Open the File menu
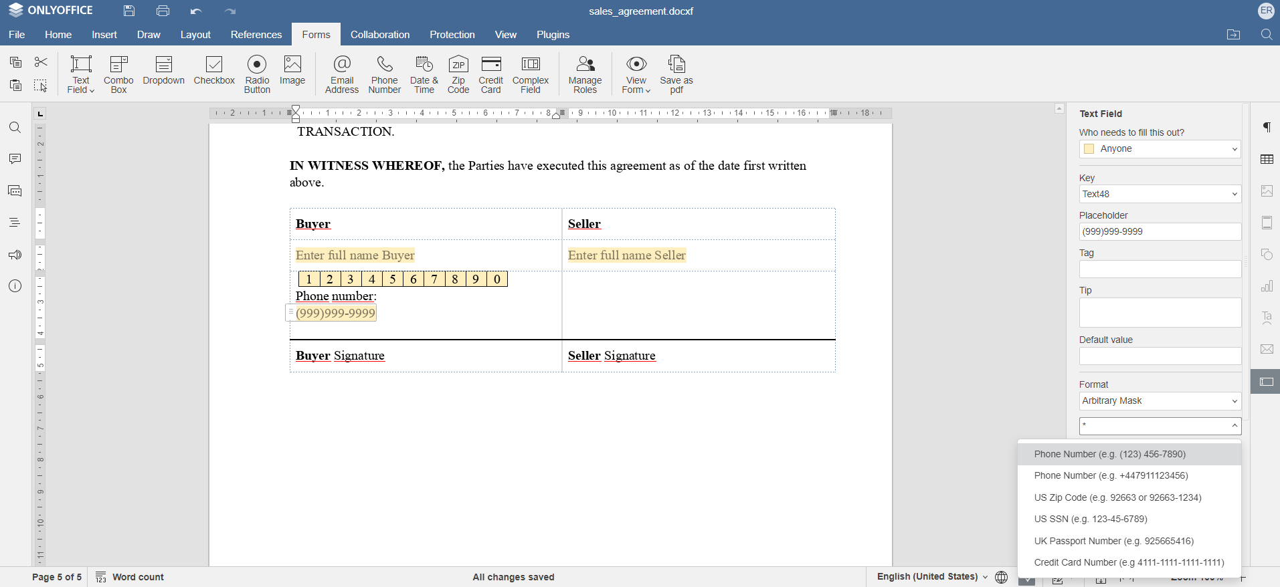 coord(17,35)
